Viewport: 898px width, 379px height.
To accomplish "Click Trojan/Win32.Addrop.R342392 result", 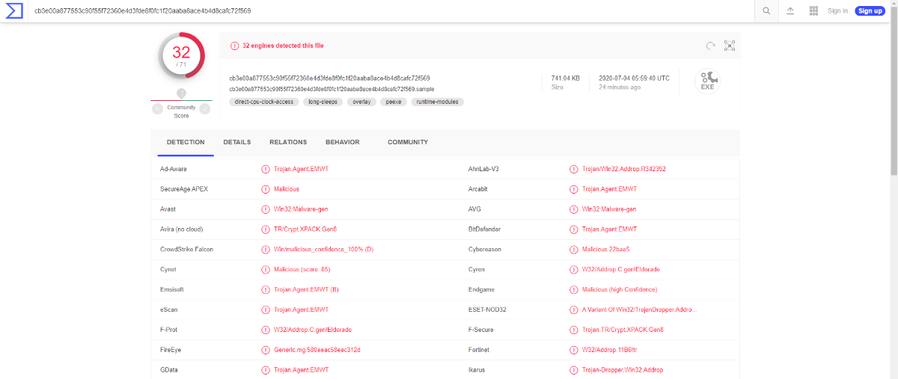I will tap(624, 169).
